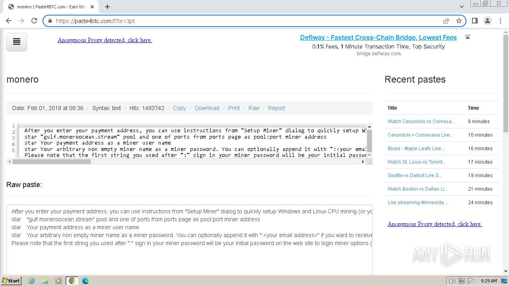Open Raw view of the paste
The width and height of the screenshot is (509, 286).
(x=254, y=108)
